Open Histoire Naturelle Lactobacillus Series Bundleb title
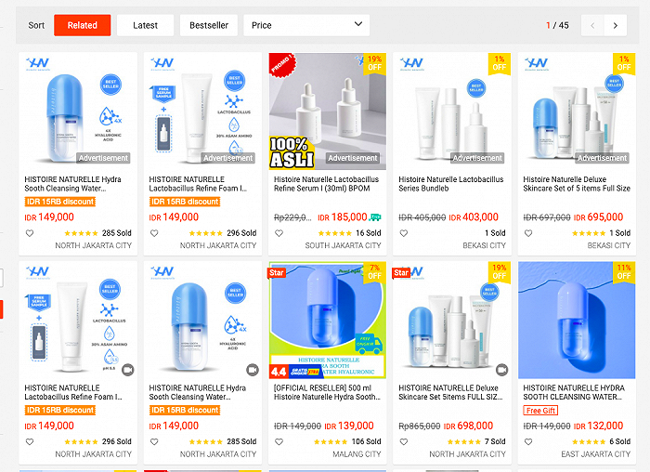 (x=451, y=184)
